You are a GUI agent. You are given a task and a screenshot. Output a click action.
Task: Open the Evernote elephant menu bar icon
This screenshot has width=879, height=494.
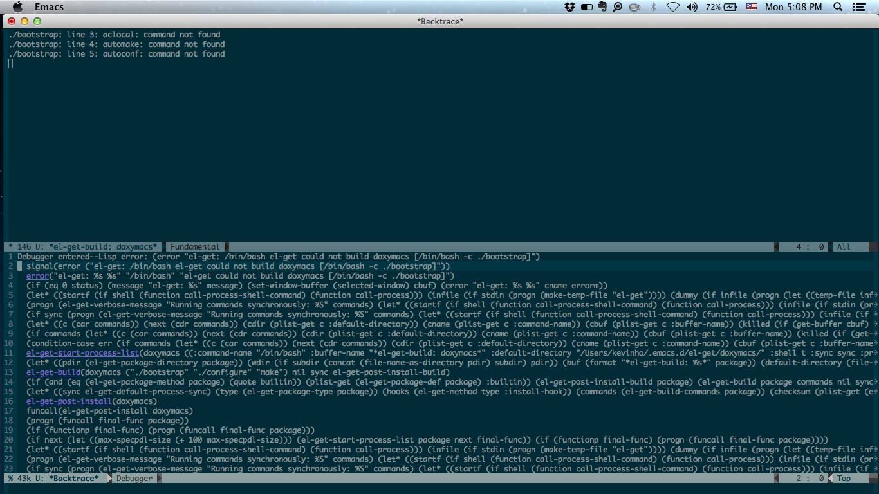click(x=602, y=6)
